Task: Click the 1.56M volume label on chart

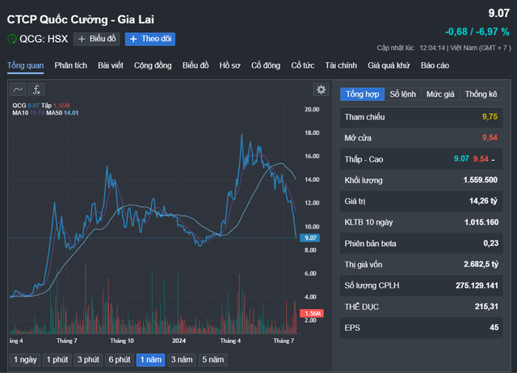Action: (310, 313)
